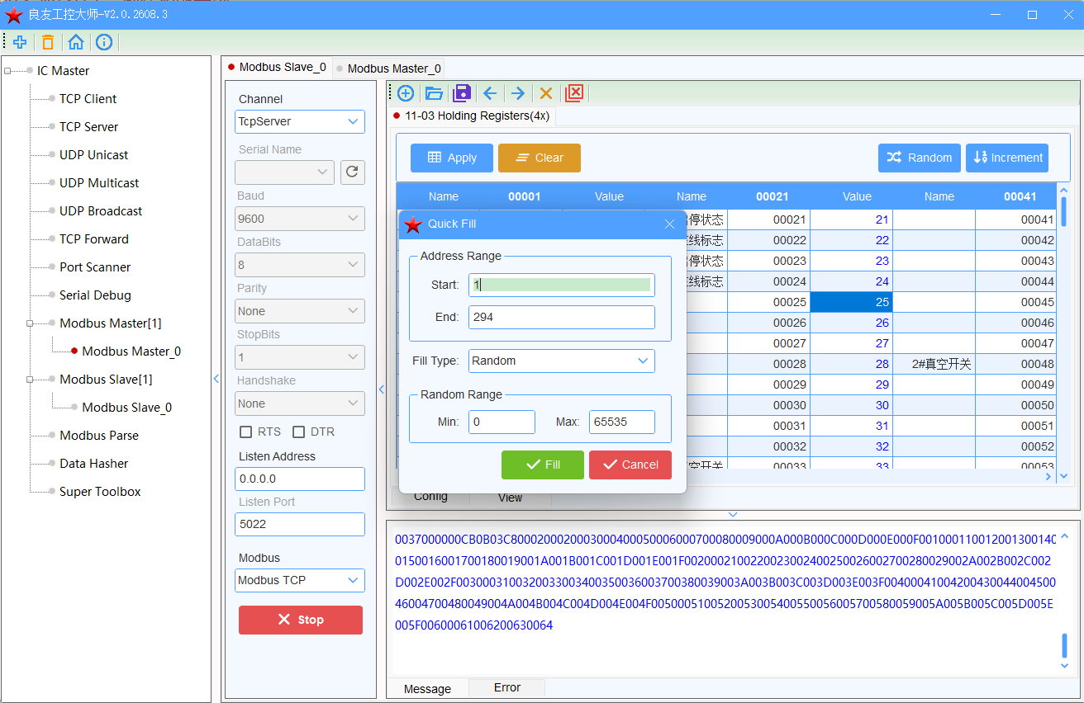
Task: Click the Min random value field
Action: 502,422
